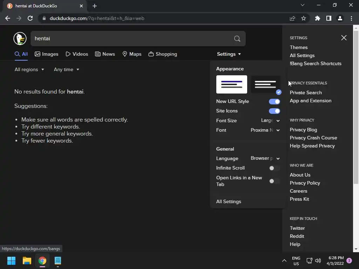Open ENG US language indicator in tray

click(x=296, y=261)
